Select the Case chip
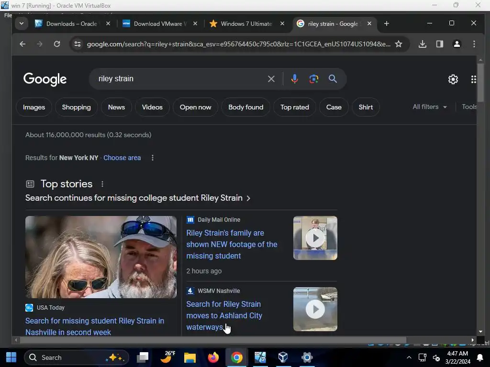Screen dimensions: 490x367 click(x=334, y=107)
